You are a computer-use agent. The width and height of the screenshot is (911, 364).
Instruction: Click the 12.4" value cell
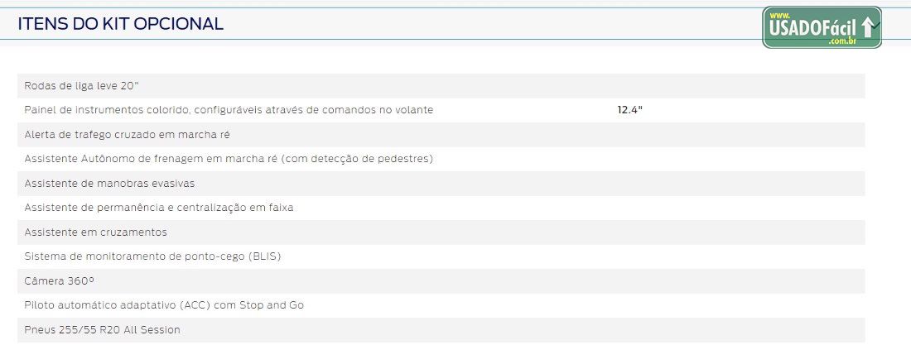(x=629, y=110)
